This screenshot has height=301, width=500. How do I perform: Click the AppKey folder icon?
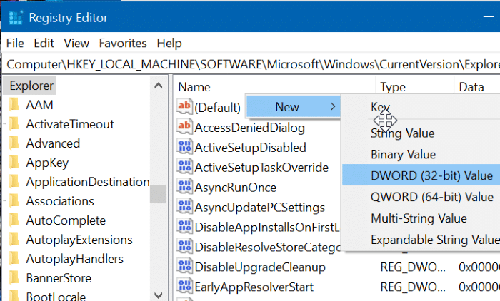[x=14, y=163]
